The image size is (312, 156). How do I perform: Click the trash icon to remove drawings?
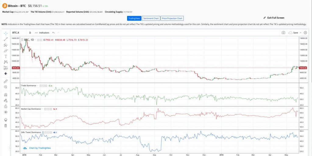pos(5,125)
